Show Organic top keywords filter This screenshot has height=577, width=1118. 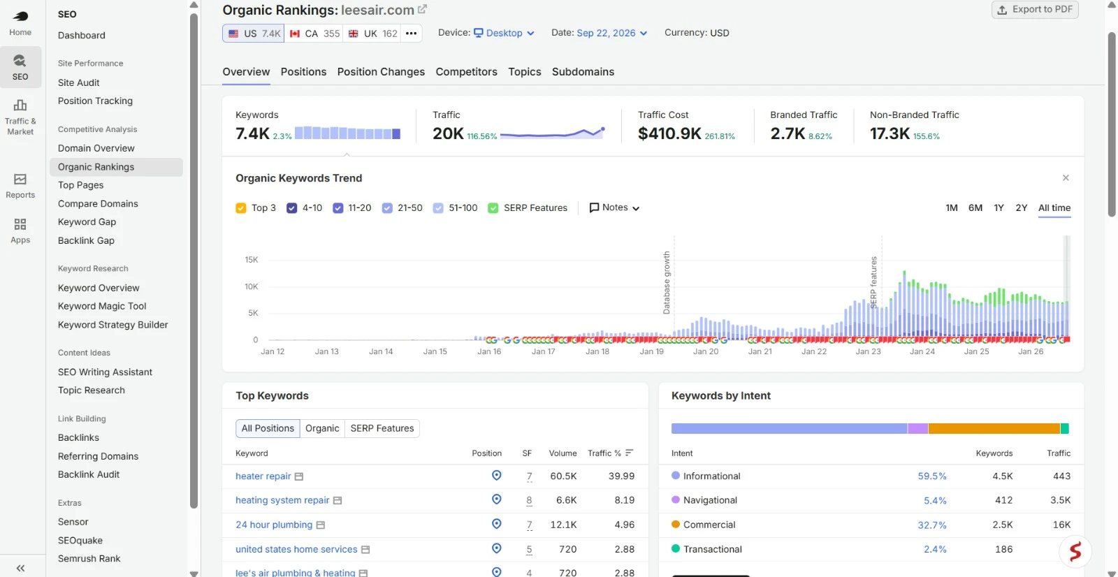click(x=322, y=428)
